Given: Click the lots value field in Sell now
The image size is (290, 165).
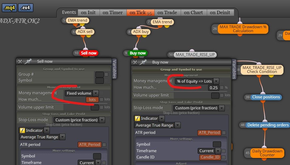Looking at the screenshot, I should coord(92,100).
